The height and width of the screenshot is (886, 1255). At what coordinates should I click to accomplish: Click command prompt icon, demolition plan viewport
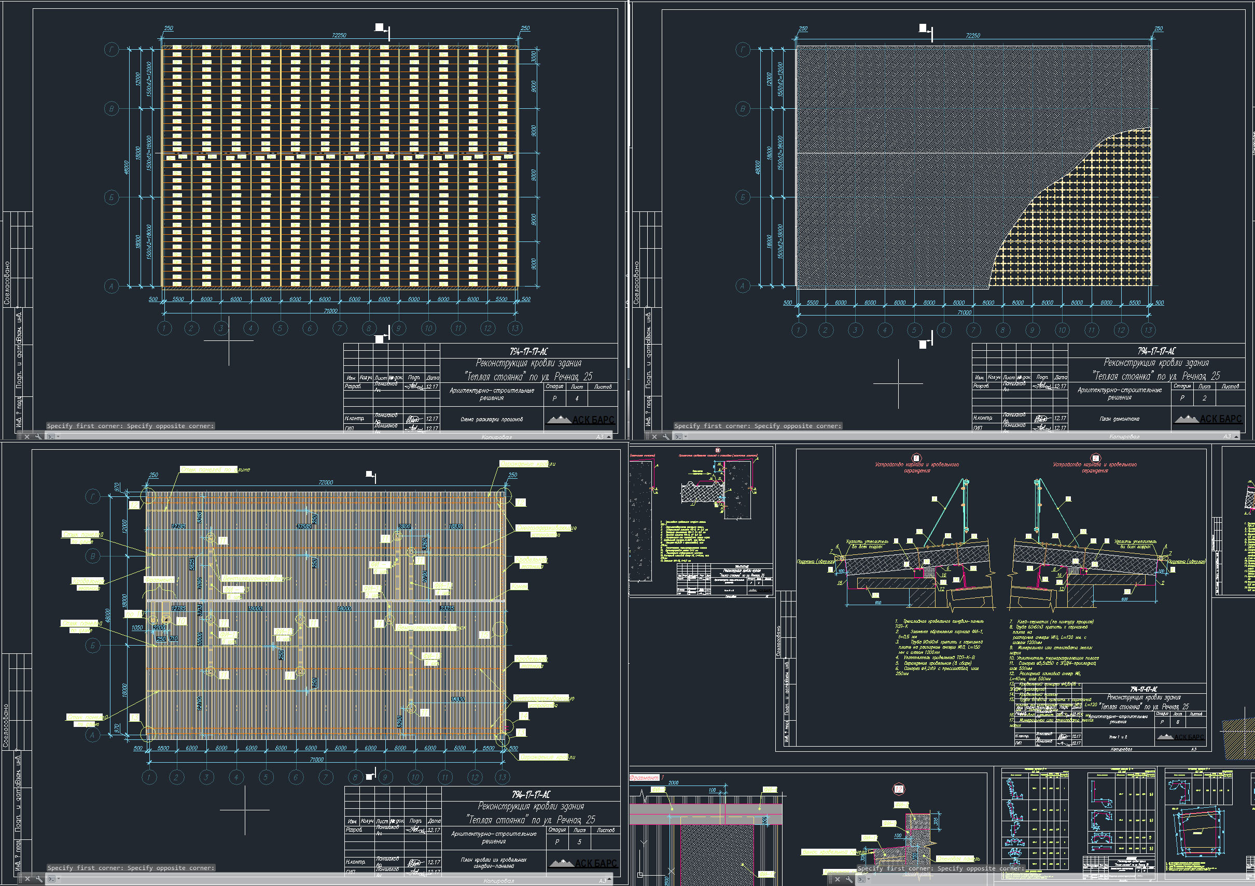coord(678,436)
